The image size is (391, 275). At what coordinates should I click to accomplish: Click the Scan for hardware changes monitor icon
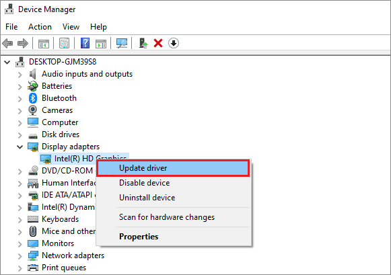(x=122, y=43)
